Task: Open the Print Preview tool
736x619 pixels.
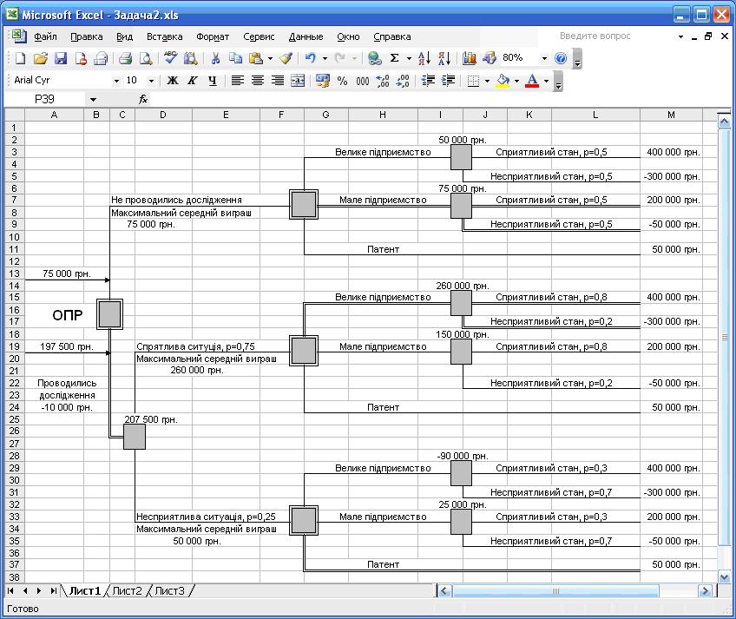Action: (x=146, y=58)
